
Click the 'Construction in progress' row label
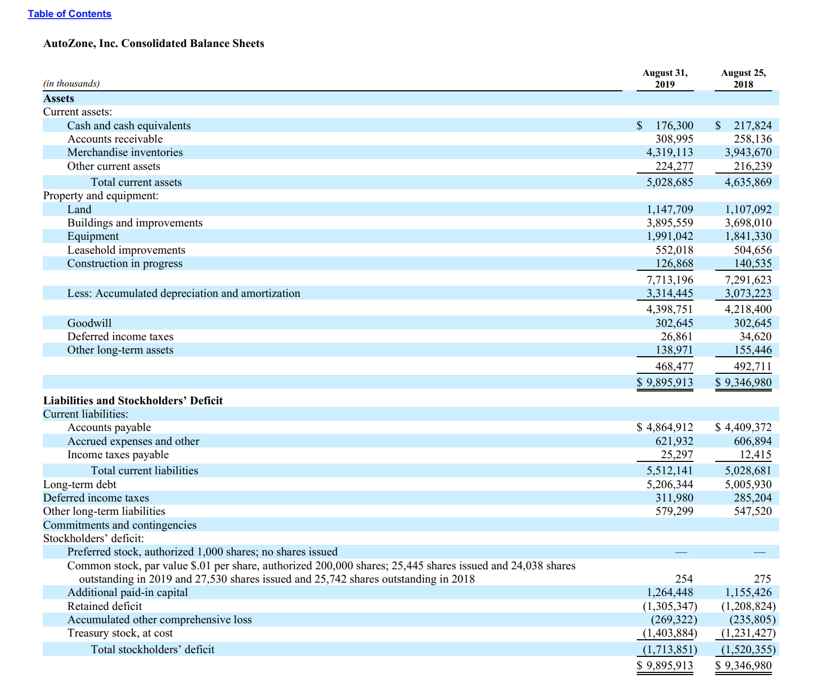125,263
